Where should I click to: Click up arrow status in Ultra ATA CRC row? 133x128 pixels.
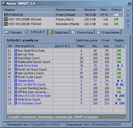click(116, 96)
